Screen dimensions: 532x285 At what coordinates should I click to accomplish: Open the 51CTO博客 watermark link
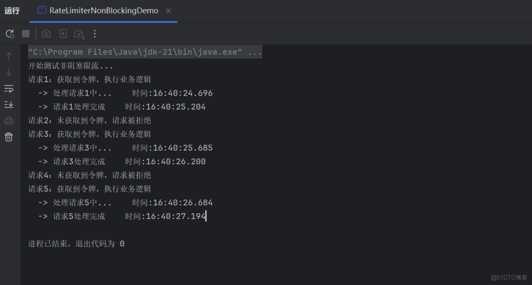pyautogui.click(x=509, y=277)
